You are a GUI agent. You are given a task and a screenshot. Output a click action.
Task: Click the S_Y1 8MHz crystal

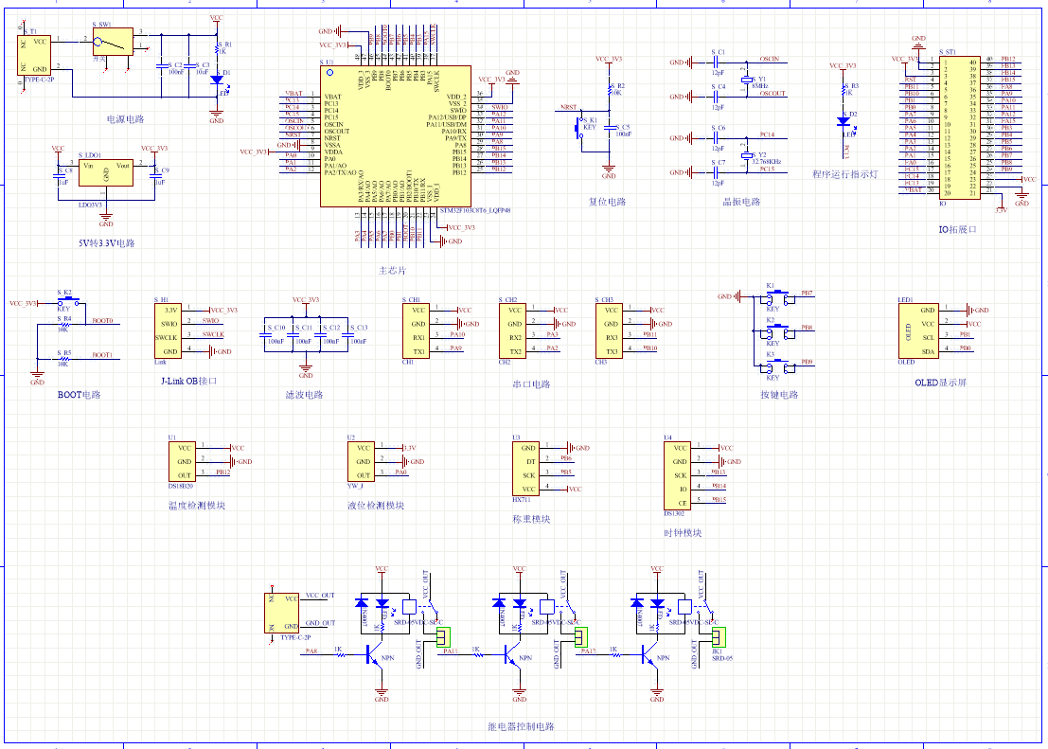tap(747, 80)
